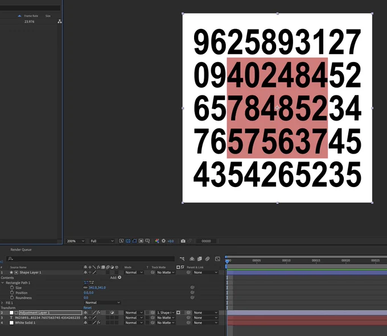The width and height of the screenshot is (387, 336).
Task: Toggle mask and shape path visibility icon
Action: tap(134, 241)
